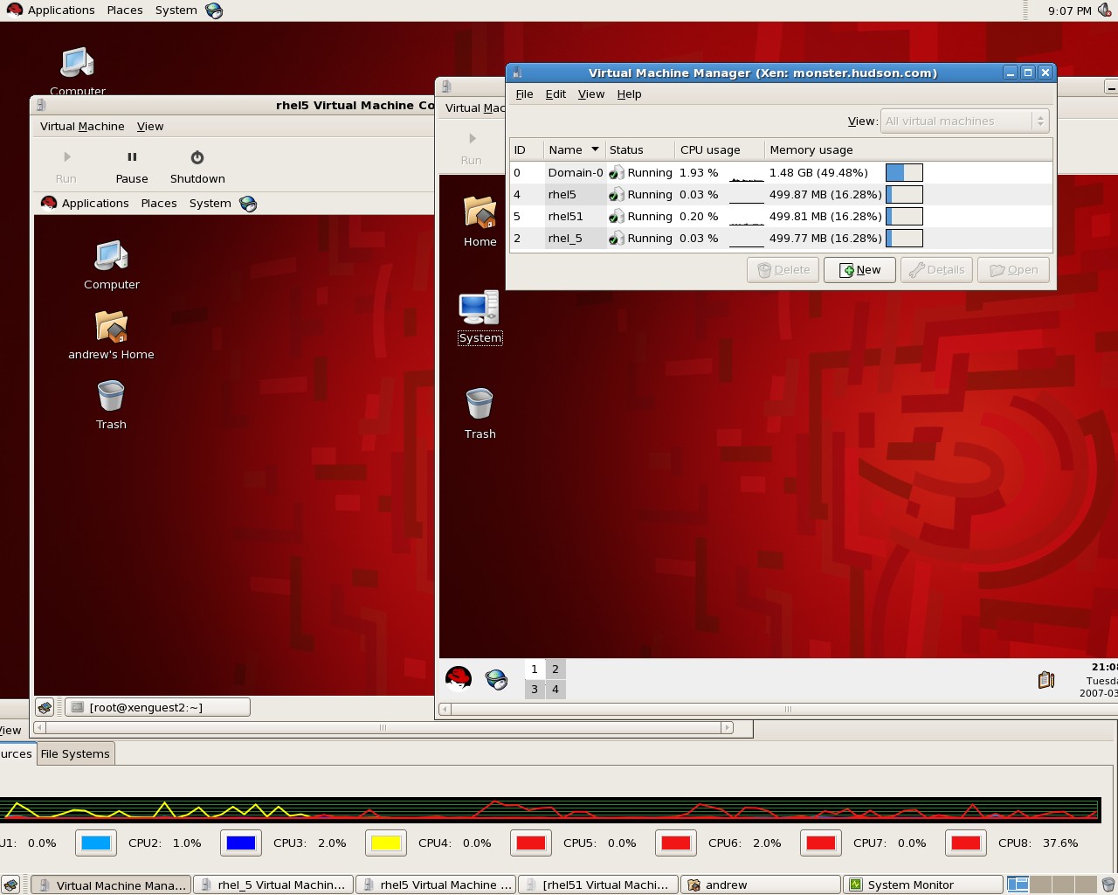The height and width of the screenshot is (895, 1118).
Task: Click the yellow CPU3 color swatch
Action: (x=386, y=843)
